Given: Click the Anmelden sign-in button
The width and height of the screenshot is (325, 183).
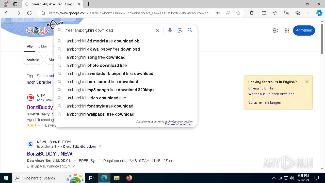Looking at the screenshot, I should pyautogui.click(x=304, y=30).
